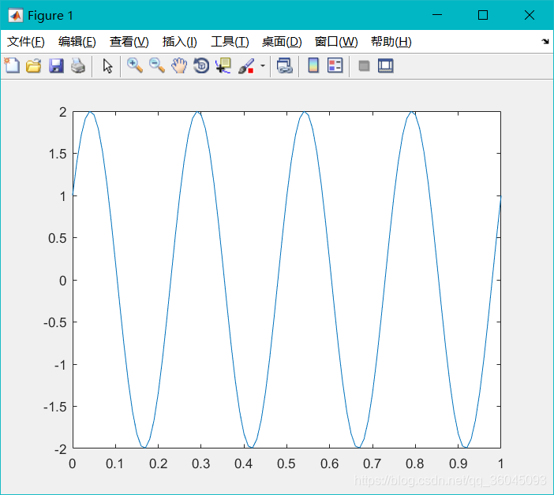The image size is (554, 495).
Task: Enable the Data Cursor tool
Action: pyautogui.click(x=223, y=66)
